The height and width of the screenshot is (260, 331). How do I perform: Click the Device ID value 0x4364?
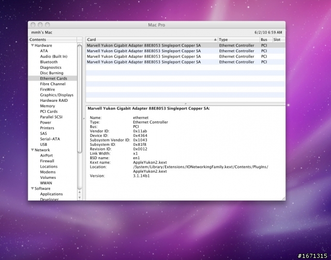click(x=140, y=135)
